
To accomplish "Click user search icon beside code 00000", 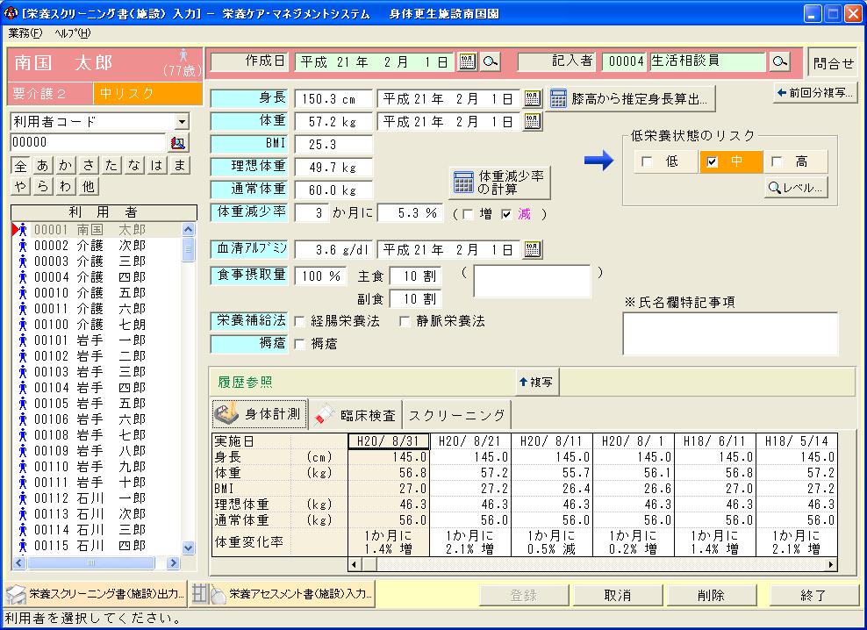I will (178, 143).
